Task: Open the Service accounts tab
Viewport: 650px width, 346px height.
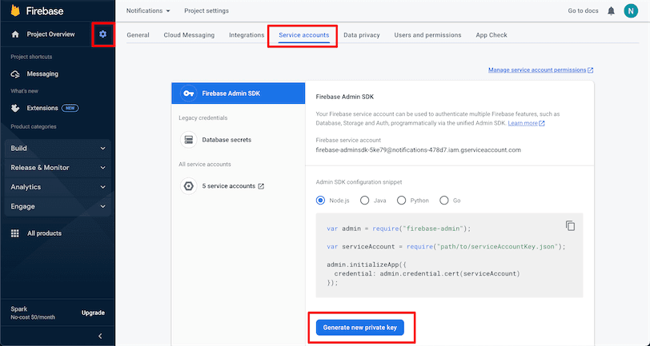Action: 304,35
